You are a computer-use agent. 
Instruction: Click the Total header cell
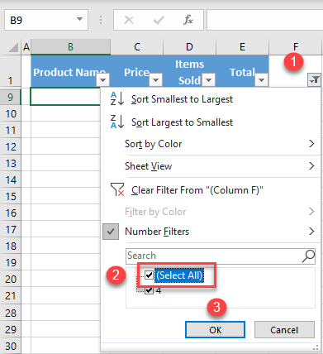coord(242,71)
